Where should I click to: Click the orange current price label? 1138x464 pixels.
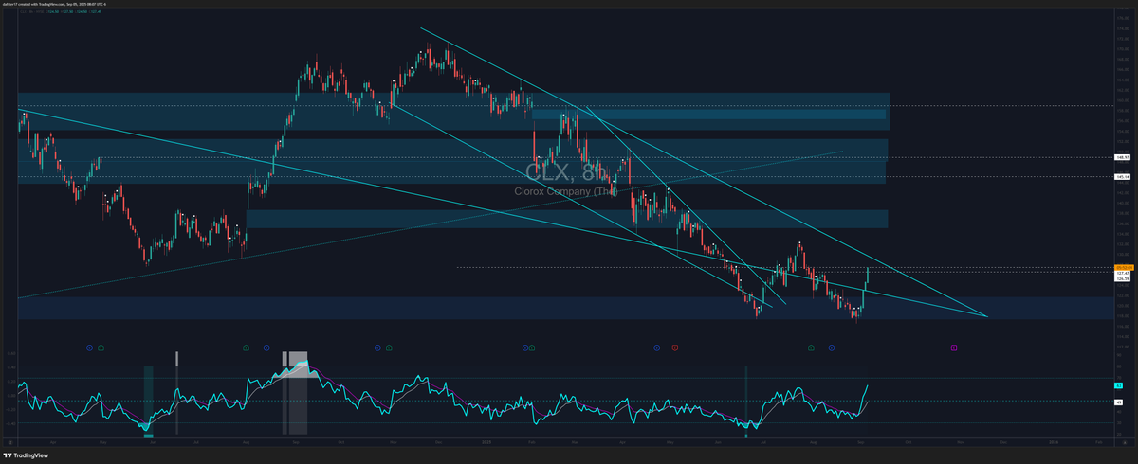coord(1124,267)
